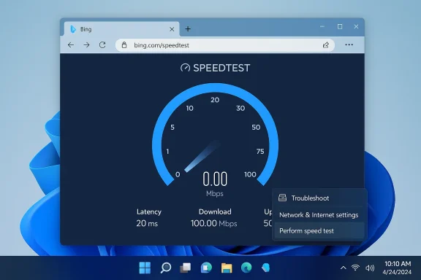Screen dimensions: 421x280
Task: Launch Microsoft Edge from the taskbar
Action: [x=246, y=268]
